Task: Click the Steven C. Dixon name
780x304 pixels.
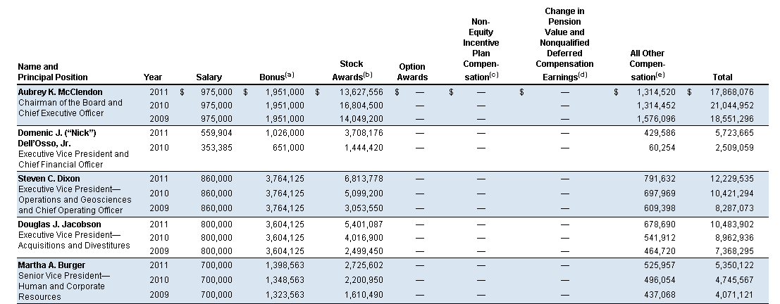Action: tap(49, 178)
